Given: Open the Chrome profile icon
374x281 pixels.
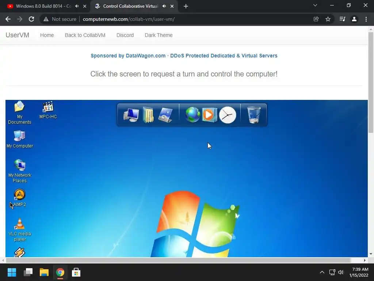Looking at the screenshot, I should point(354,19).
